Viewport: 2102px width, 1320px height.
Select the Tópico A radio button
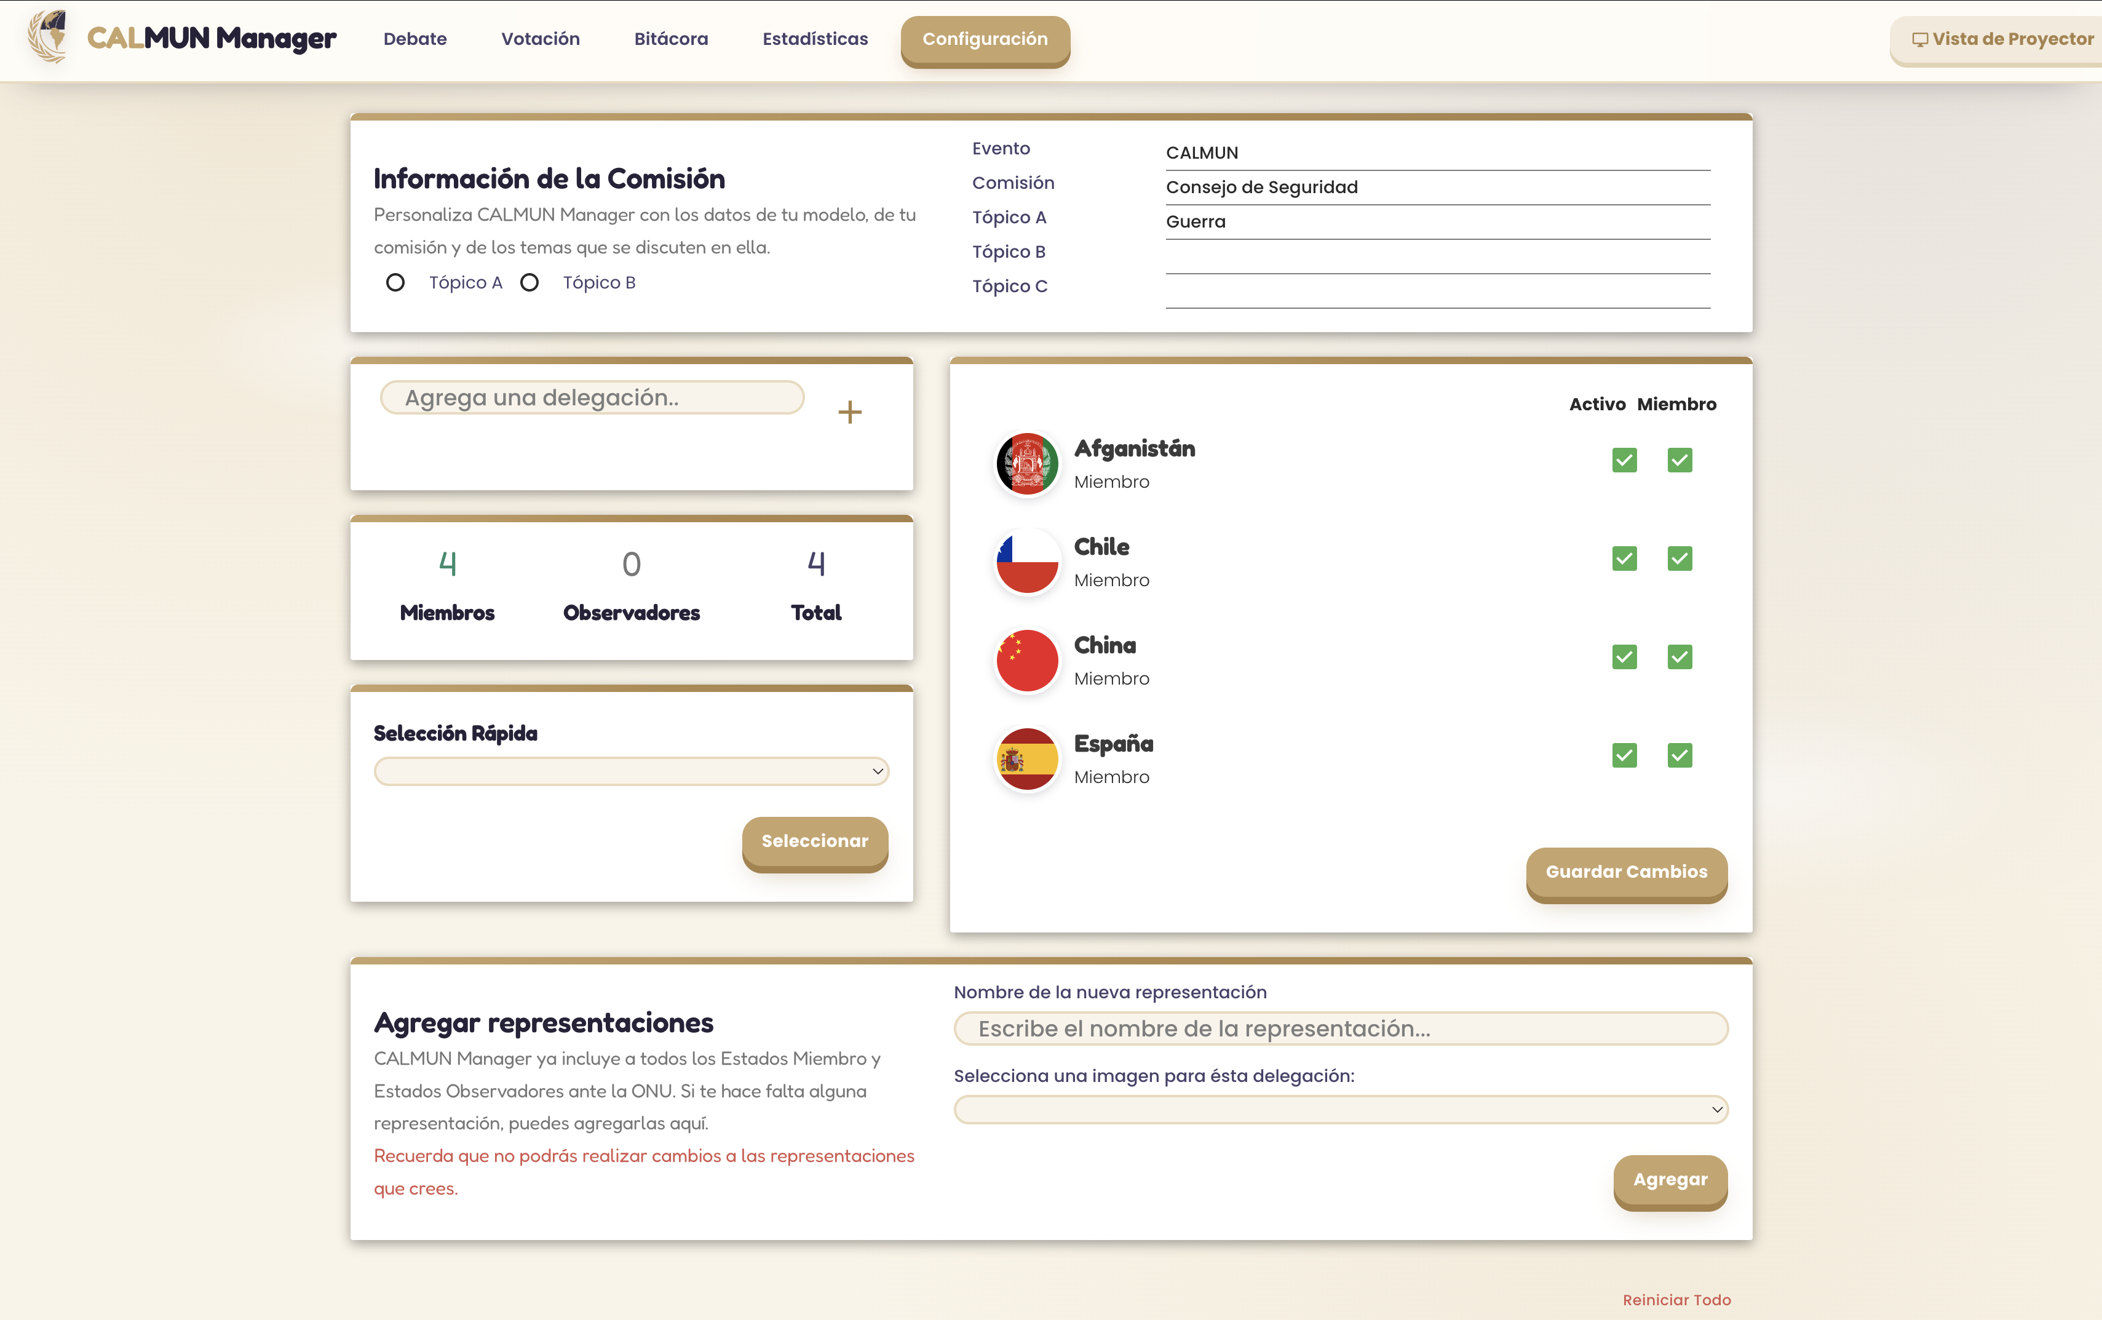point(395,283)
